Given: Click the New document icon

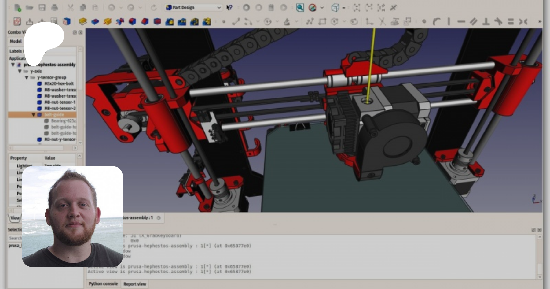Looking at the screenshot, I should (17, 8).
